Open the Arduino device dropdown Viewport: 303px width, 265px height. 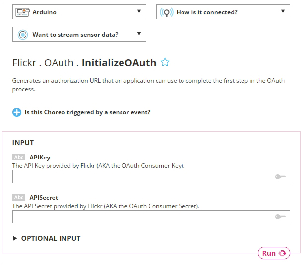(79, 12)
